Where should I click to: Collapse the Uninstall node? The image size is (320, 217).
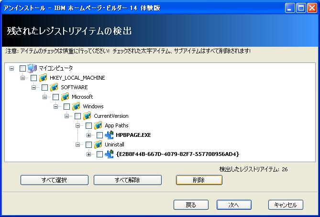(x=78, y=145)
